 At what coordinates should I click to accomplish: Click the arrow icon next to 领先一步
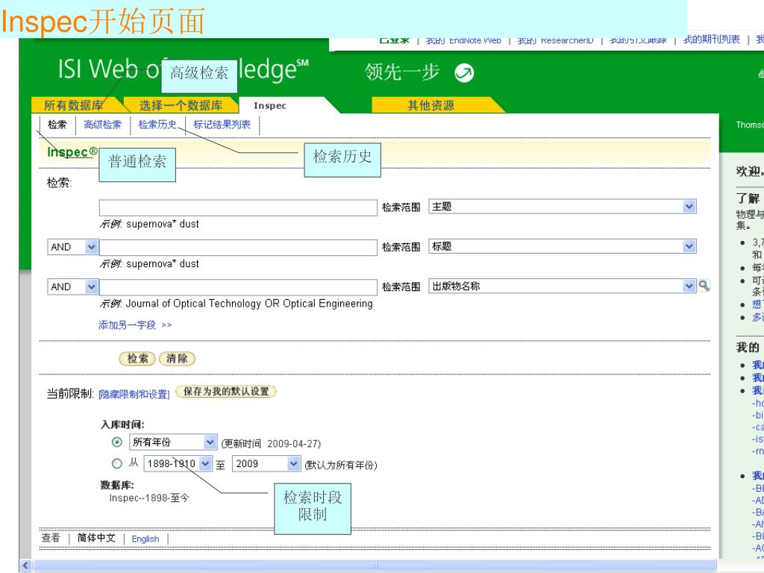pos(464,73)
